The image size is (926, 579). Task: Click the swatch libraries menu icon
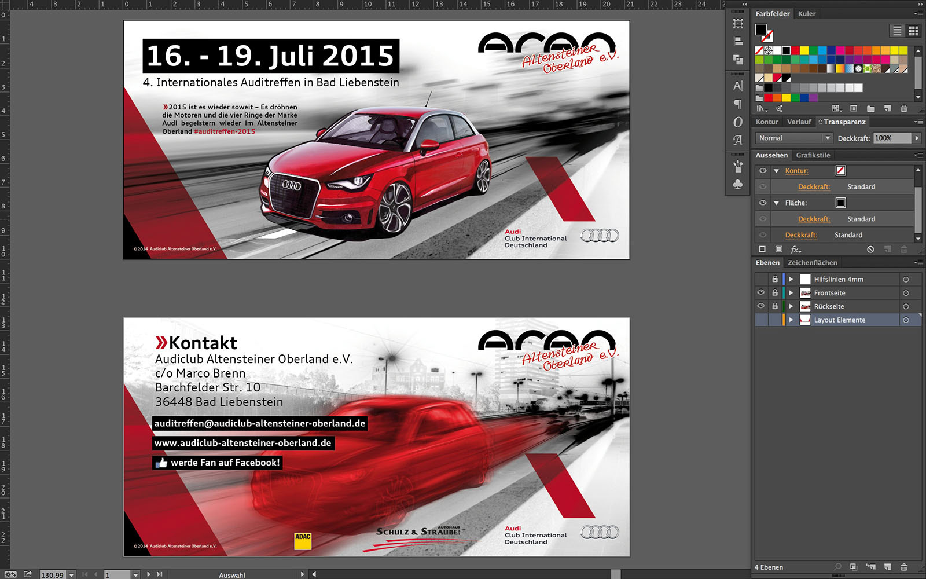pyautogui.click(x=762, y=108)
